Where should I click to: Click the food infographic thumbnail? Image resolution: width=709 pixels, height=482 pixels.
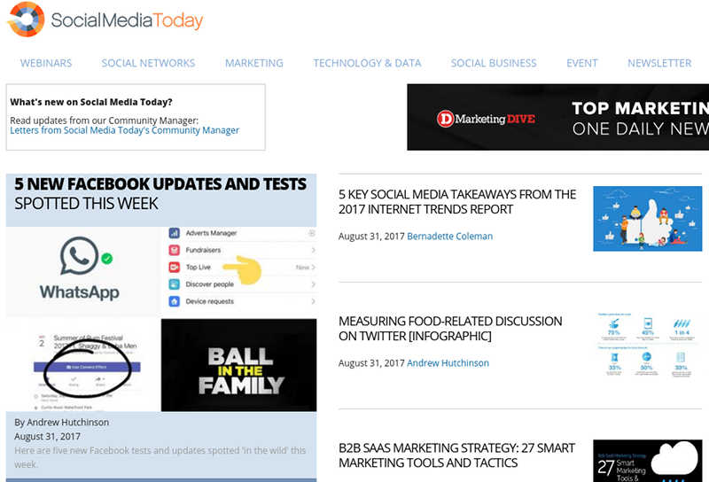[x=648, y=345]
